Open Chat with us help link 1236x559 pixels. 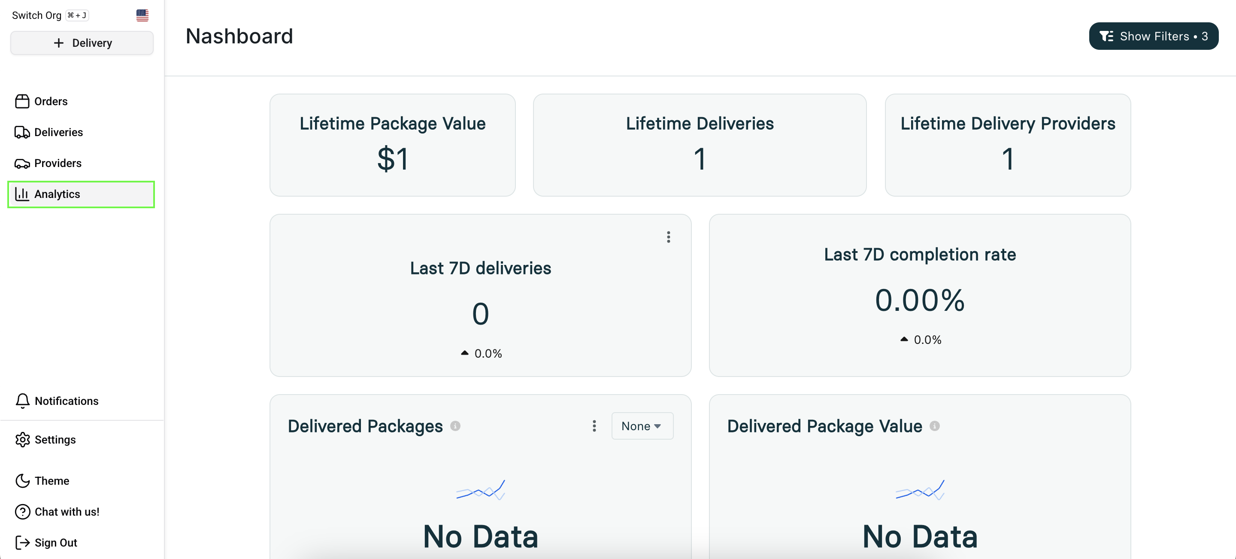coord(67,511)
